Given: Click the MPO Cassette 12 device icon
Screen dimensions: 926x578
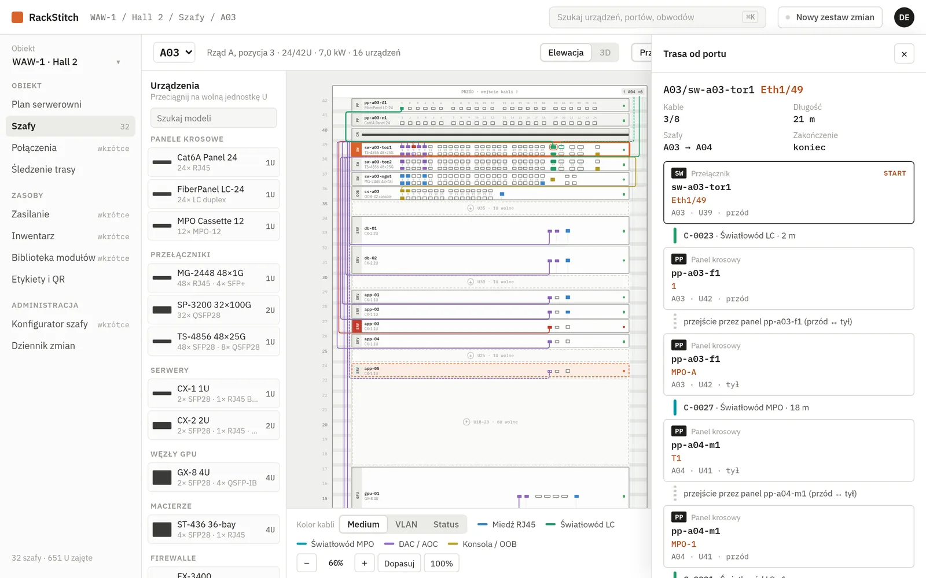Looking at the screenshot, I should (162, 226).
